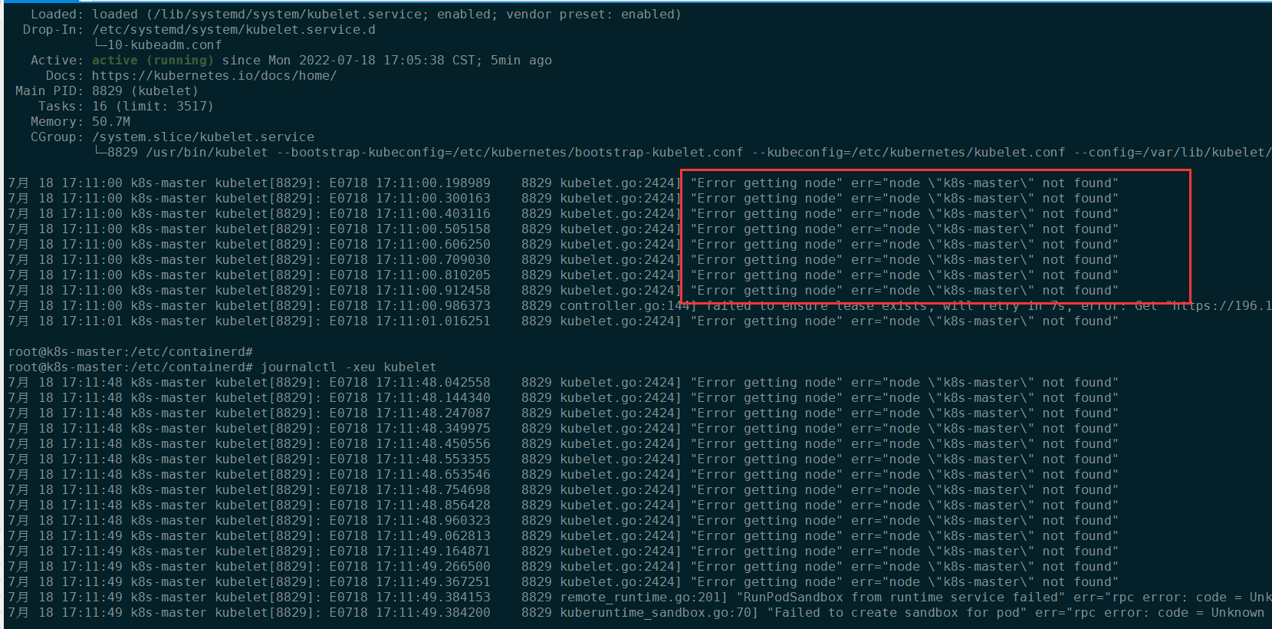Click log timestamp 17:11:48.960323
This screenshot has height=629, width=1272.
tap(432, 520)
